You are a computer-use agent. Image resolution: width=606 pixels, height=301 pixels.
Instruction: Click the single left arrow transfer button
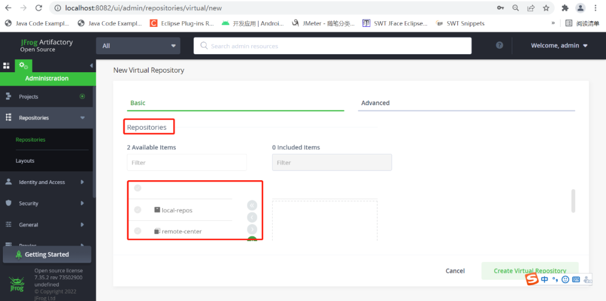point(252,217)
